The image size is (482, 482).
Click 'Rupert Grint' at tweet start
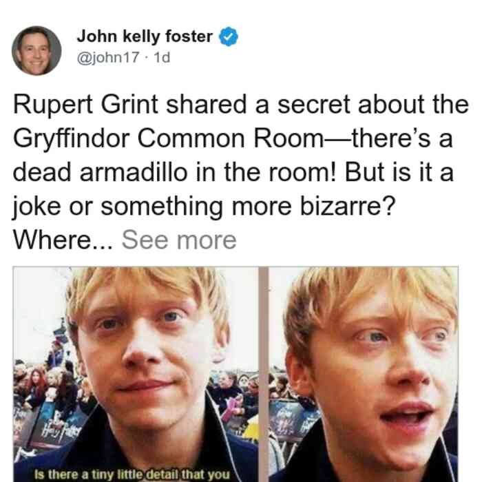click(x=85, y=105)
